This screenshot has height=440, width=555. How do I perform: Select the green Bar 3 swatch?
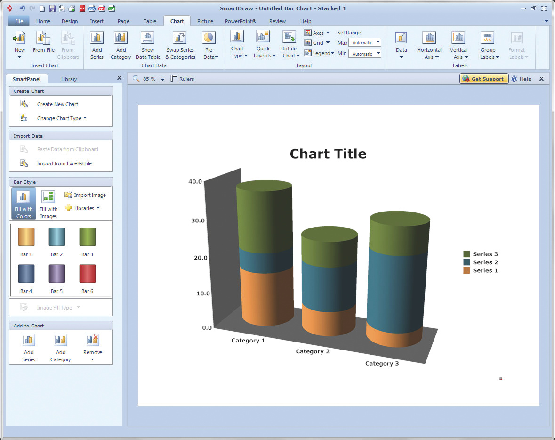pos(88,236)
